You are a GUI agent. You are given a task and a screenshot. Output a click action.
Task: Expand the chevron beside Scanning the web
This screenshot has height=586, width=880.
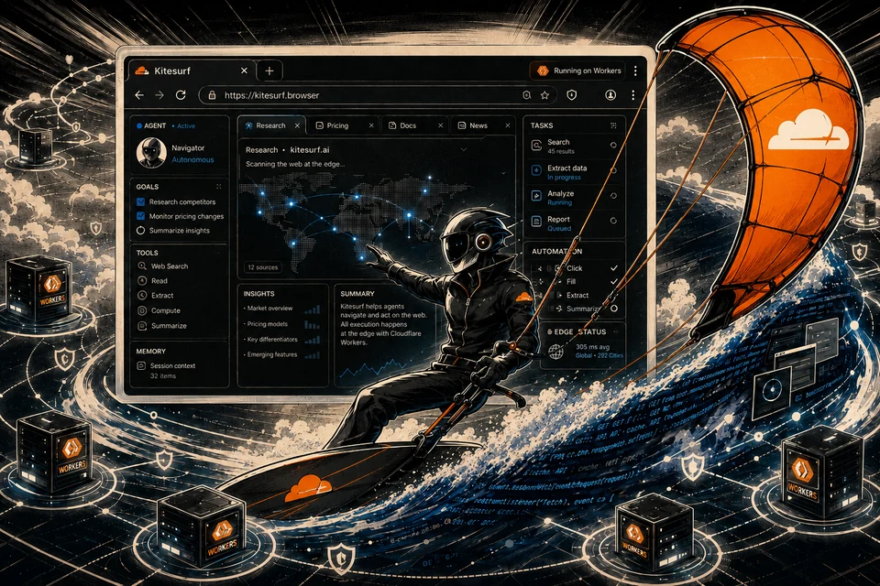click(503, 173)
